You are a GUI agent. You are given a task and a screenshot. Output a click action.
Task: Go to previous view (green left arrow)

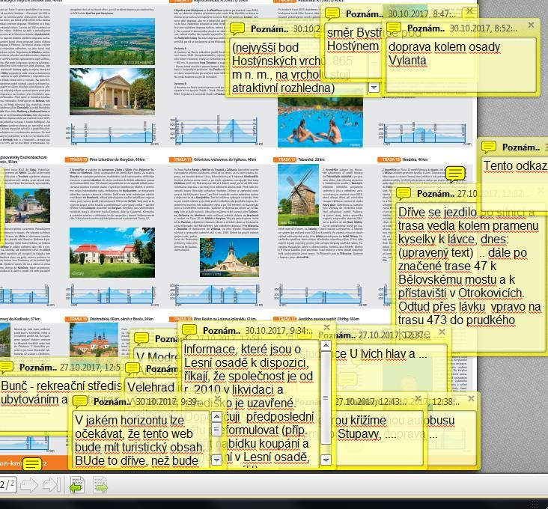pos(77,485)
